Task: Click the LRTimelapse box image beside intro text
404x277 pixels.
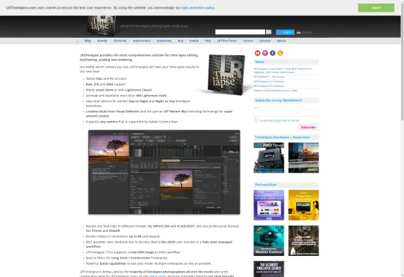Action: tap(226, 74)
